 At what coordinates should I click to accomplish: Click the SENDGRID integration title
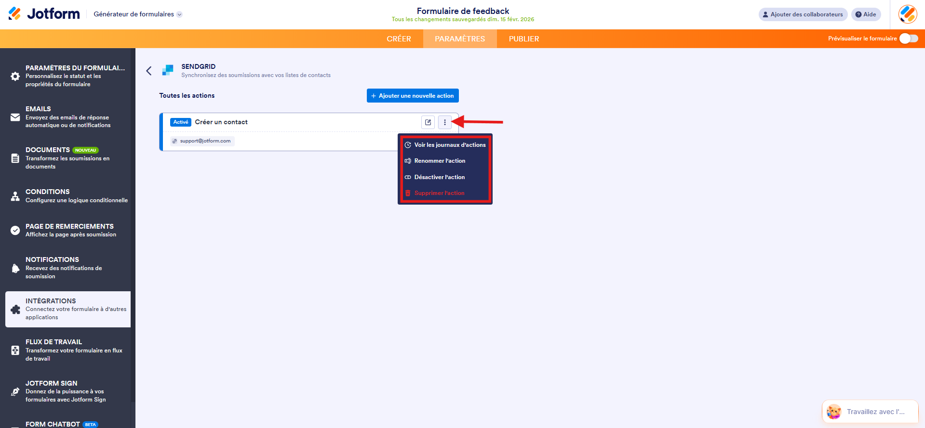point(199,66)
